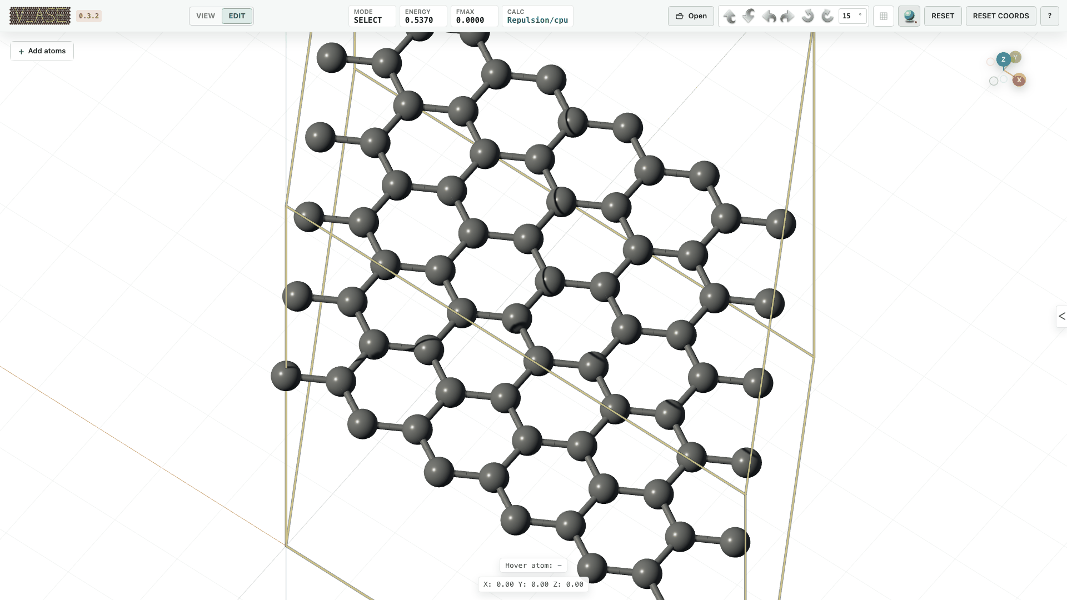Rotate view downward with second arrow icon

click(749, 16)
